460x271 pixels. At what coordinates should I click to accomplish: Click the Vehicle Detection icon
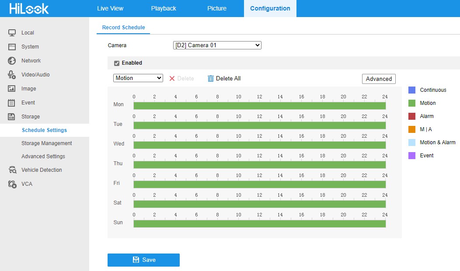pyautogui.click(x=12, y=170)
